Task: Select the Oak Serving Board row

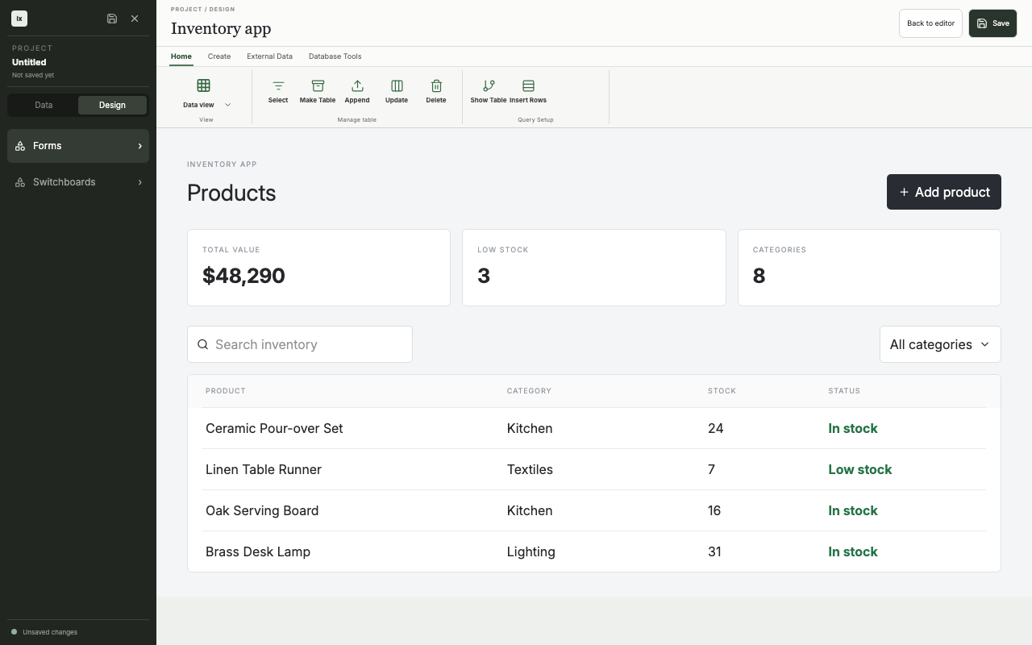Action: pos(594,510)
